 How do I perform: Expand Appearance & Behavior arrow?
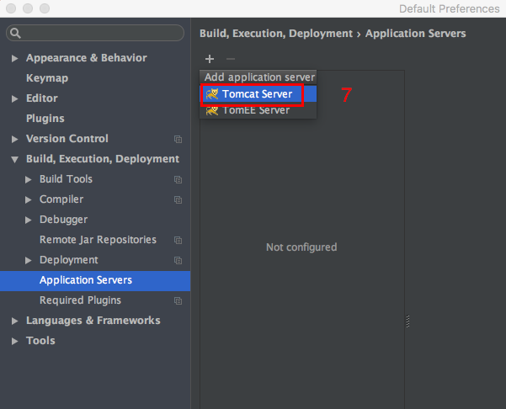coord(14,58)
